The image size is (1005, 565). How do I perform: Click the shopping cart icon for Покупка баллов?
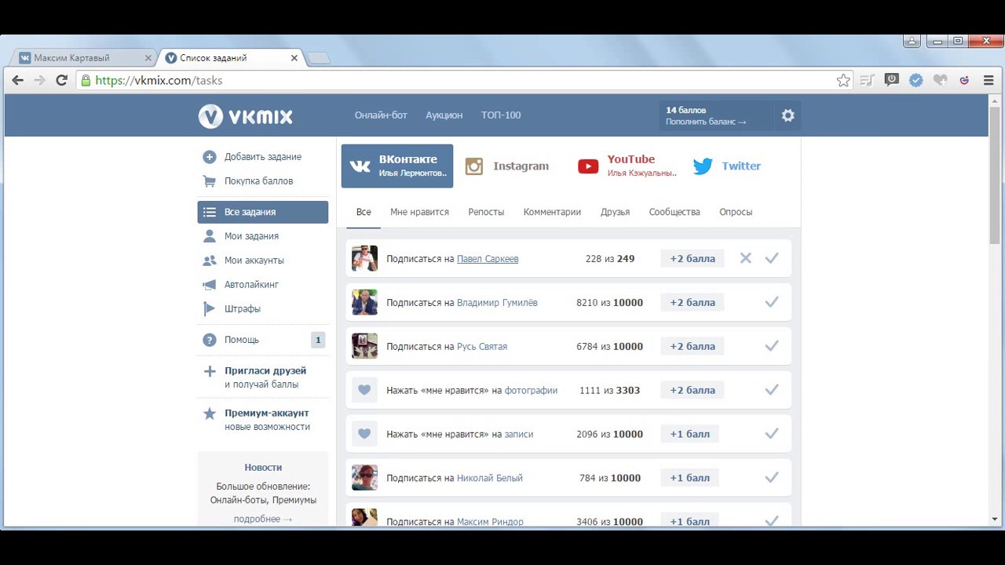pos(210,181)
